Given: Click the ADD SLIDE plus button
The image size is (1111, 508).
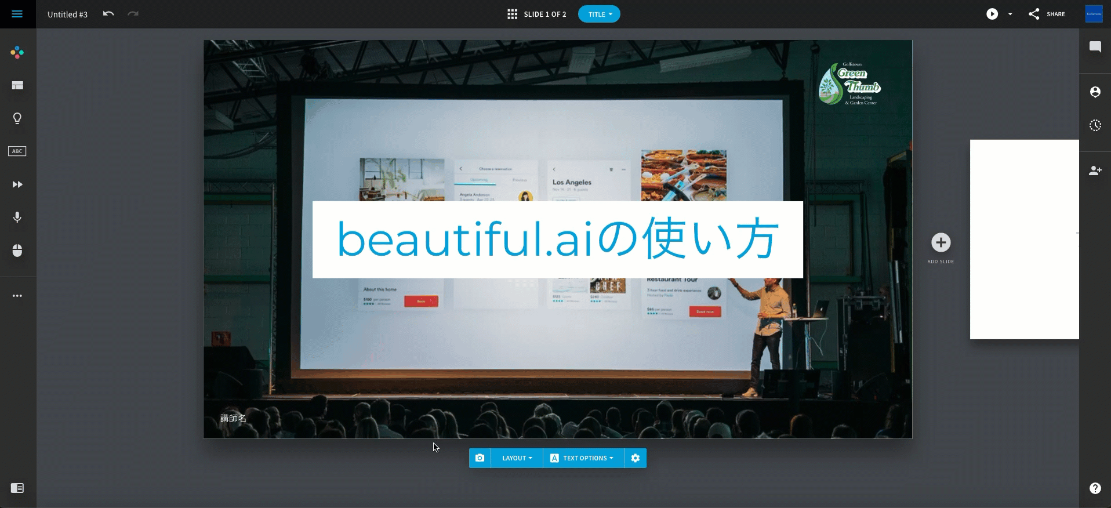Looking at the screenshot, I should tap(941, 242).
